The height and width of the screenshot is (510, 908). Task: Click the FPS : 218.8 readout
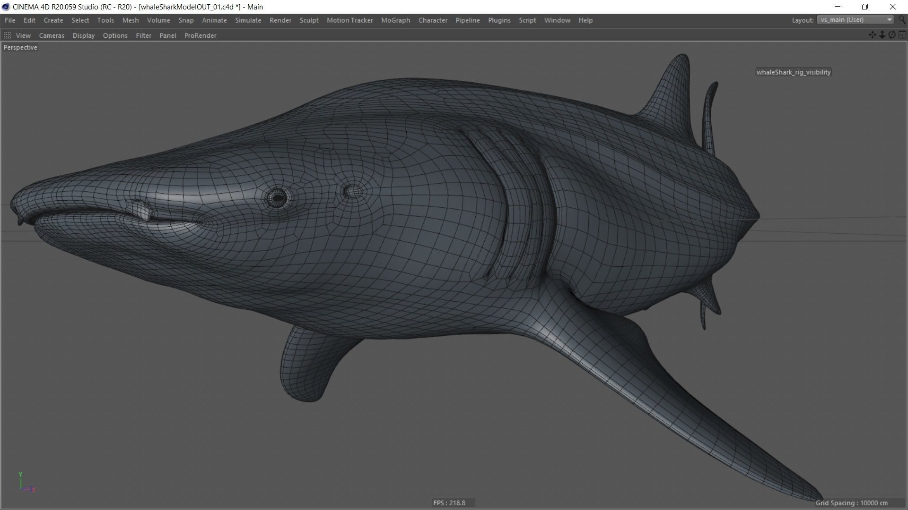pos(449,503)
